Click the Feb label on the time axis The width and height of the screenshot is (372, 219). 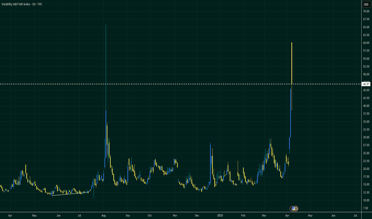click(x=243, y=215)
